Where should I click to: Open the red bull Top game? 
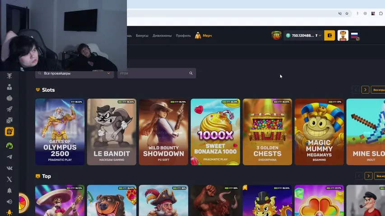(x=215, y=200)
